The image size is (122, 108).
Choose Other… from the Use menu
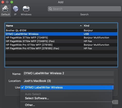tap(66, 105)
